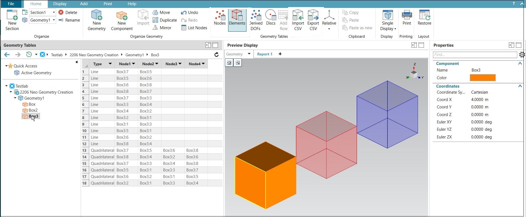
Task: Click Testlab in breadcrumb path
Action: (57, 55)
